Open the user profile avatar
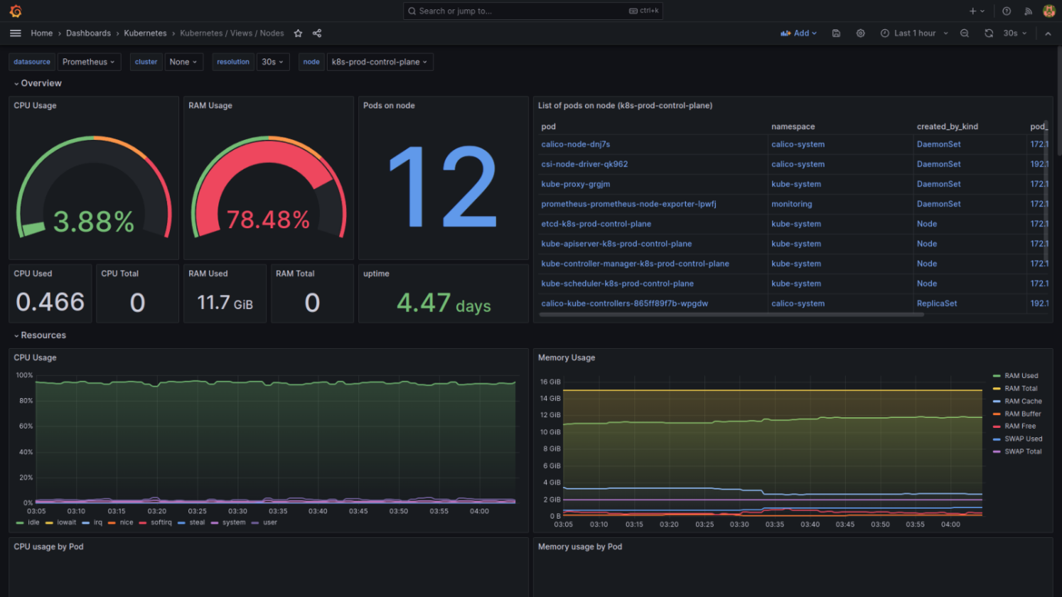 click(x=1049, y=11)
